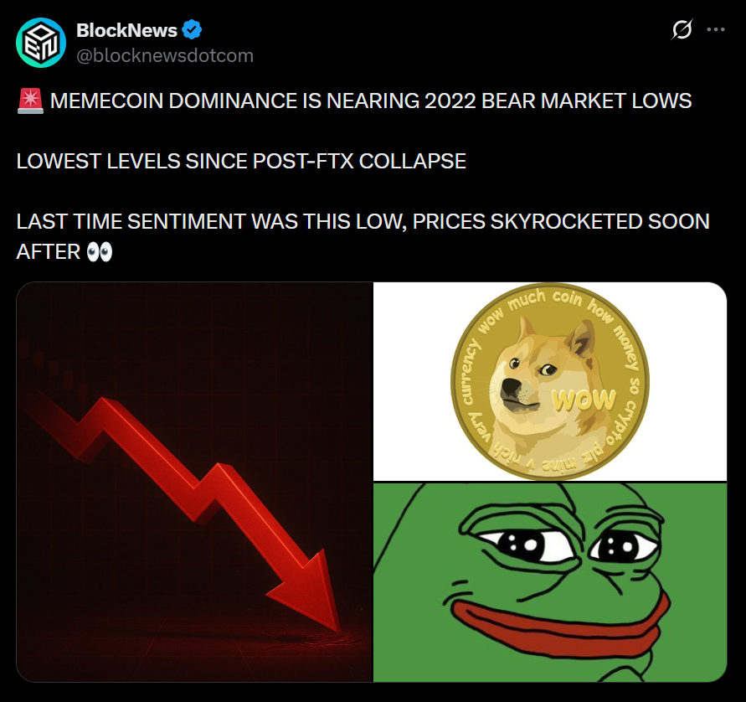The image size is (746, 702).
Task: Open the Grok explain-post icon
Action: click(x=682, y=29)
